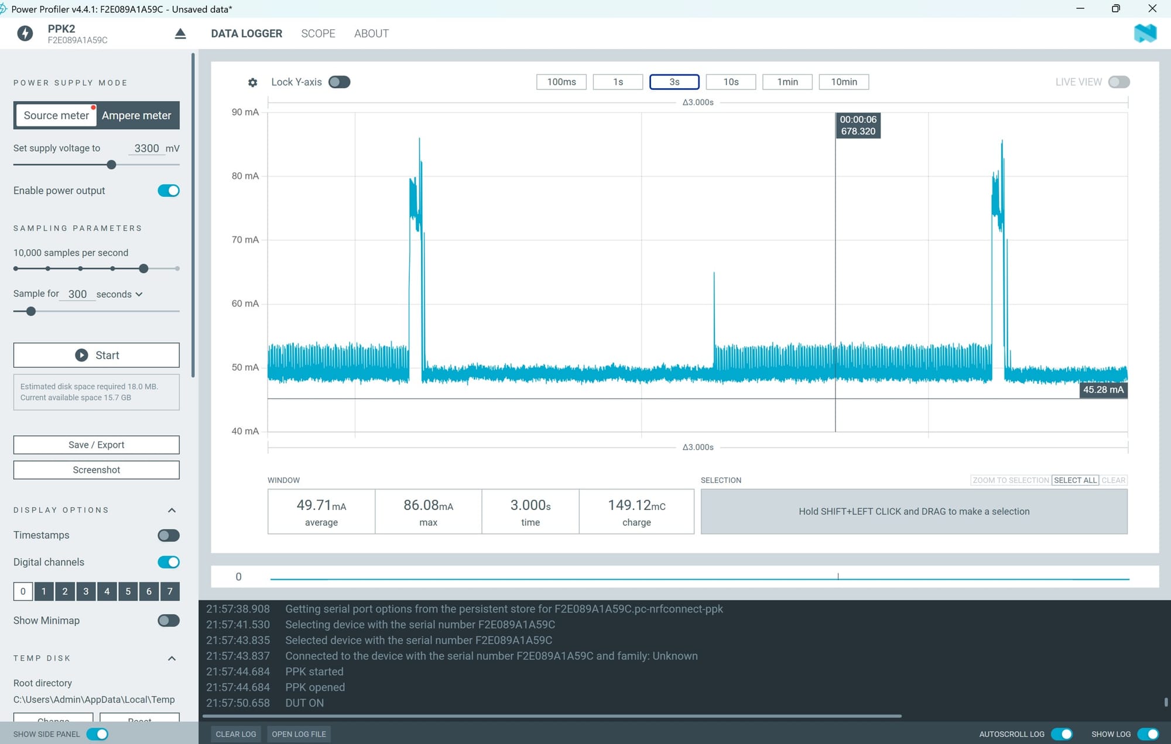
Task: Turn on Timestamps display
Action: pyautogui.click(x=169, y=535)
